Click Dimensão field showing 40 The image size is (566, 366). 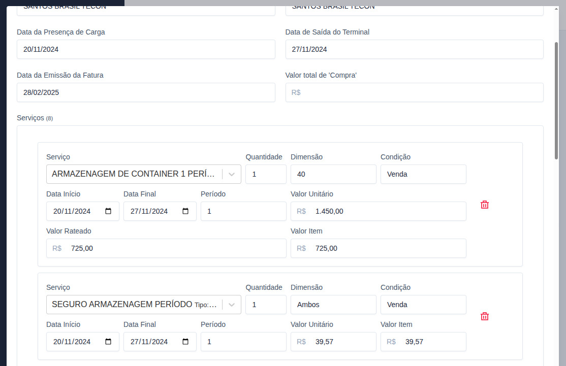[x=333, y=174]
